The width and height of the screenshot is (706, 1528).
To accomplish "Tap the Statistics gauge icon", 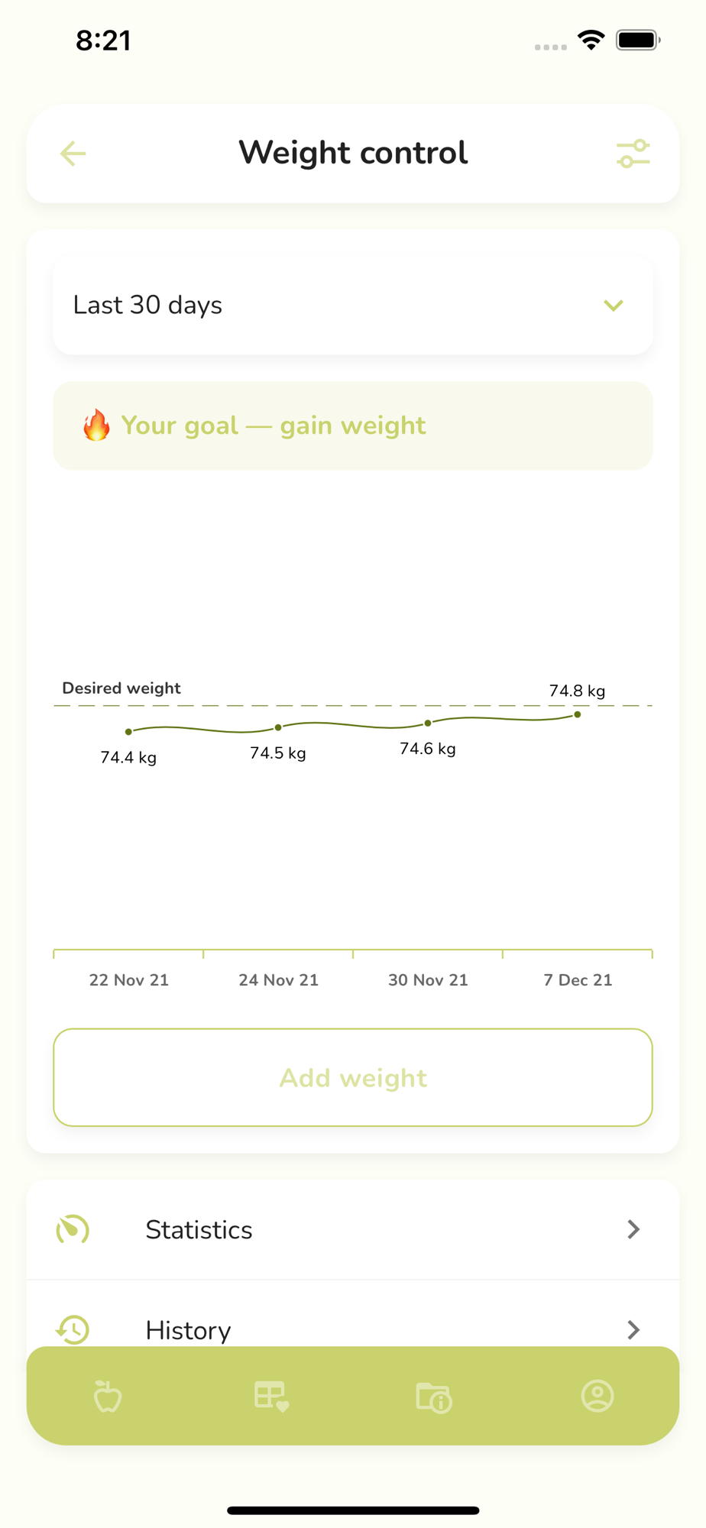I will point(73,1229).
